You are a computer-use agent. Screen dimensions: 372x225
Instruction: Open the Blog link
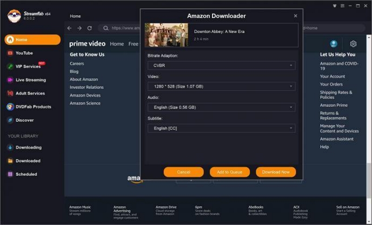click(x=74, y=71)
